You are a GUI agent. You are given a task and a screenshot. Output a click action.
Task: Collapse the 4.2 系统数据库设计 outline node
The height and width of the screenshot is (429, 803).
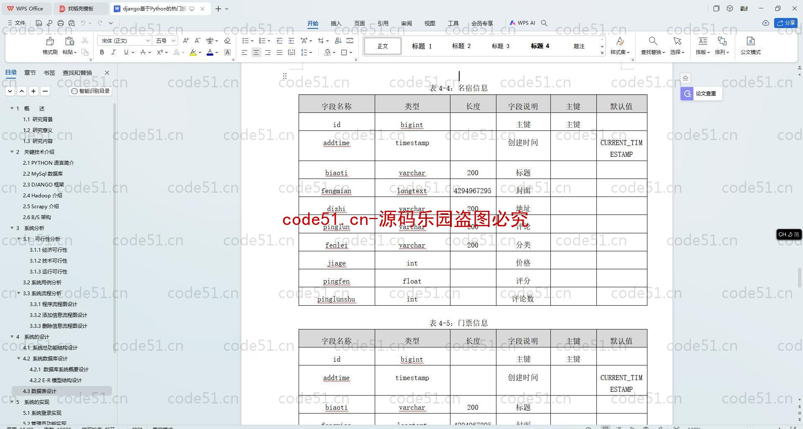click(19, 358)
